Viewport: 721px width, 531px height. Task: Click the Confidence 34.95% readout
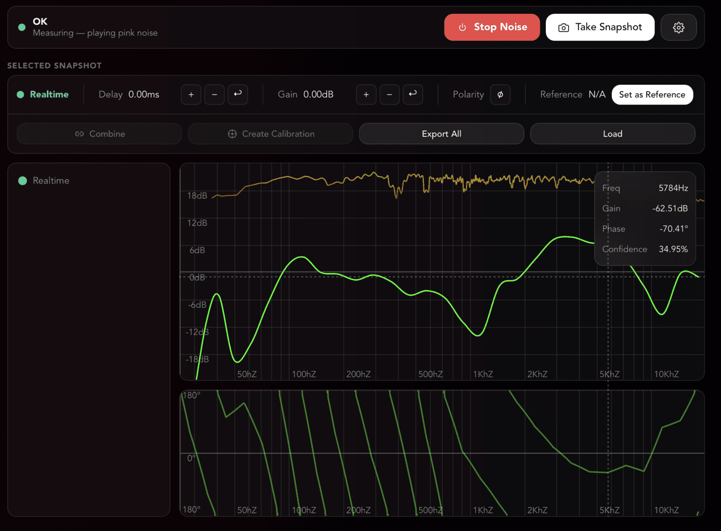click(x=645, y=249)
